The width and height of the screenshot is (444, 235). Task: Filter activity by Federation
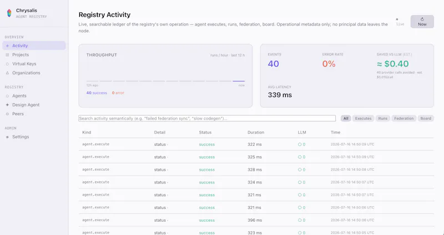(404, 119)
